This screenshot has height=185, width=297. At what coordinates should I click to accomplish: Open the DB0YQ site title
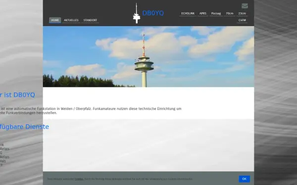pyautogui.click(x=153, y=13)
